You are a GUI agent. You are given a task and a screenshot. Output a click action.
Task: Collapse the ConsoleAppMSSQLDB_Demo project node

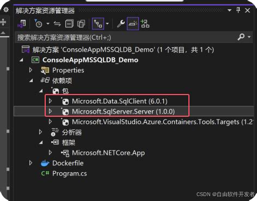tap(22, 60)
